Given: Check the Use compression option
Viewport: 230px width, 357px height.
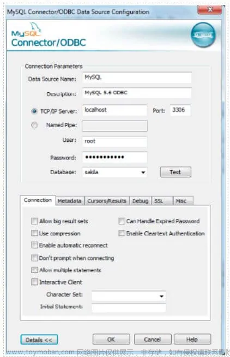Looking at the screenshot, I should click(x=34, y=233).
